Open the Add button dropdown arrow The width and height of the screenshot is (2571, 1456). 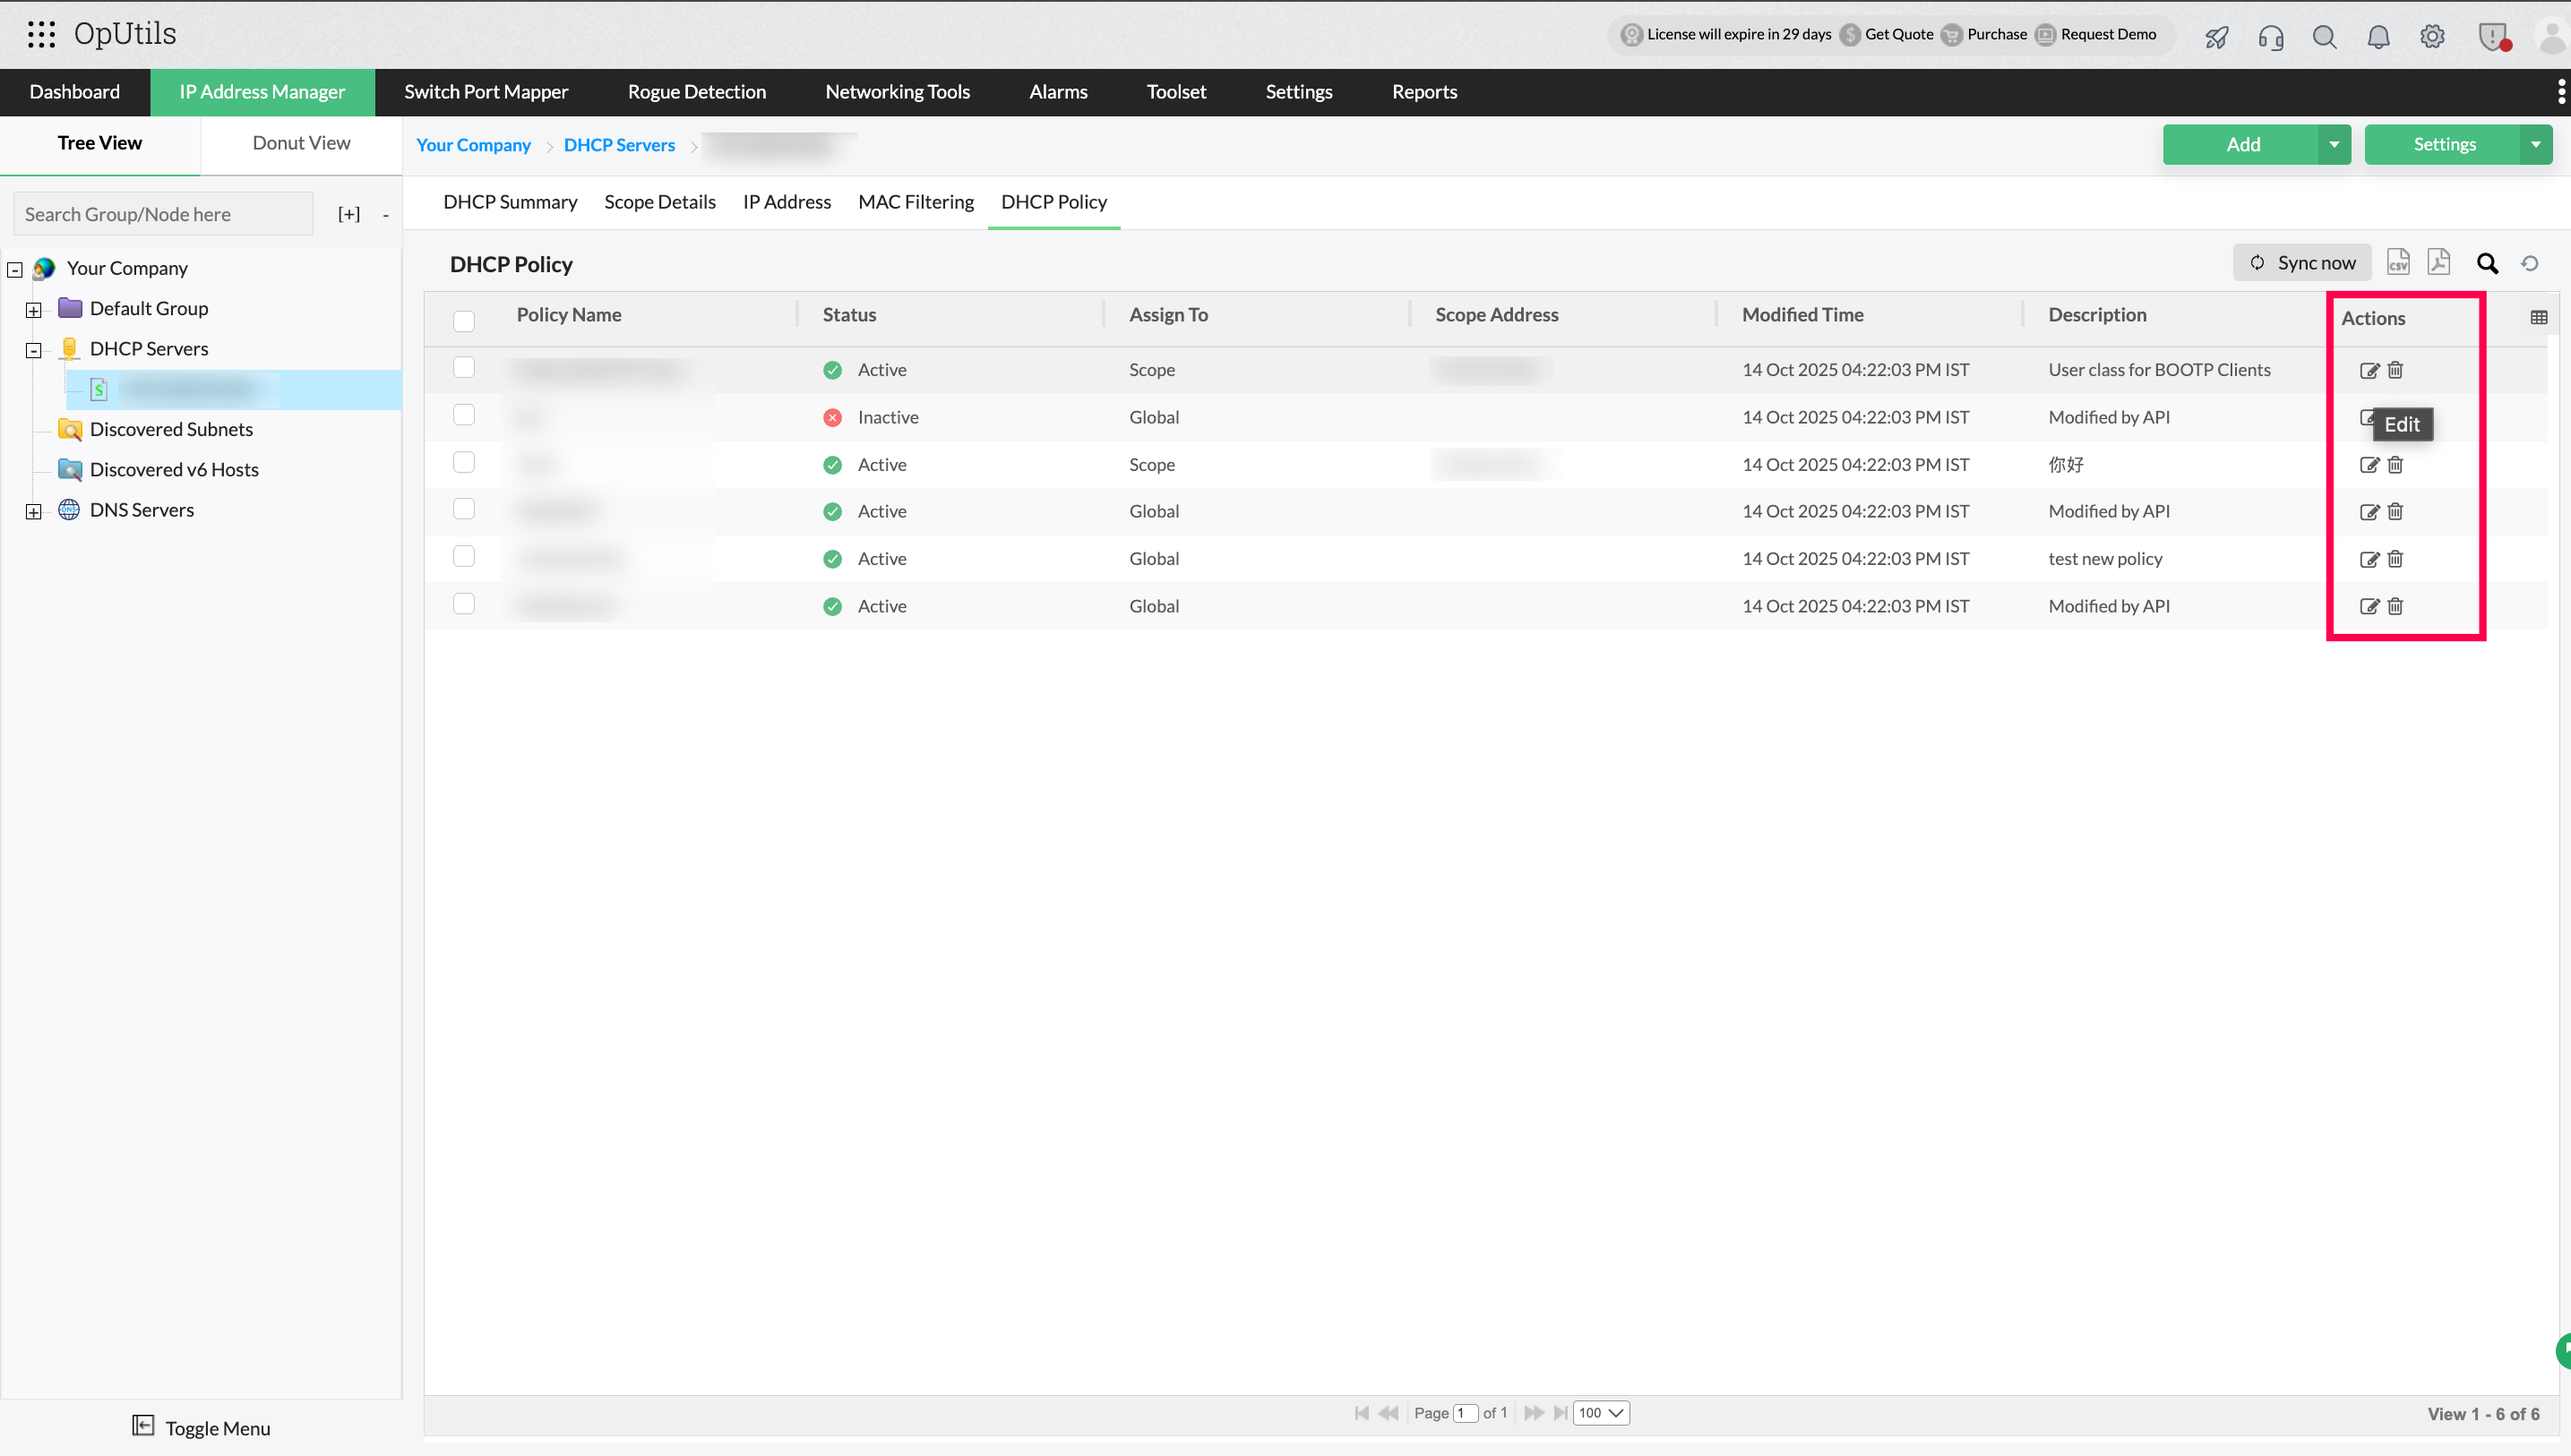(2334, 145)
